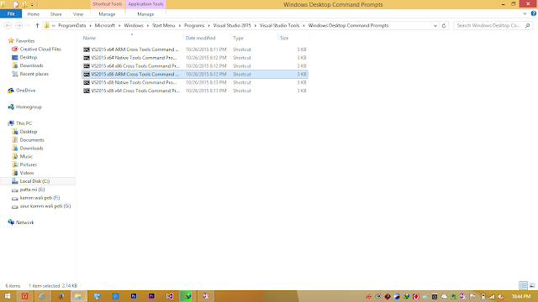The height and width of the screenshot is (302, 538).
Task: Click the New Folder quick access icon
Action: click(24, 4)
